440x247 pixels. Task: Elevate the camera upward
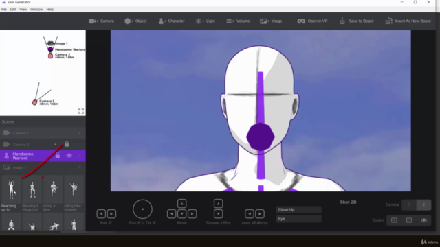219,204
